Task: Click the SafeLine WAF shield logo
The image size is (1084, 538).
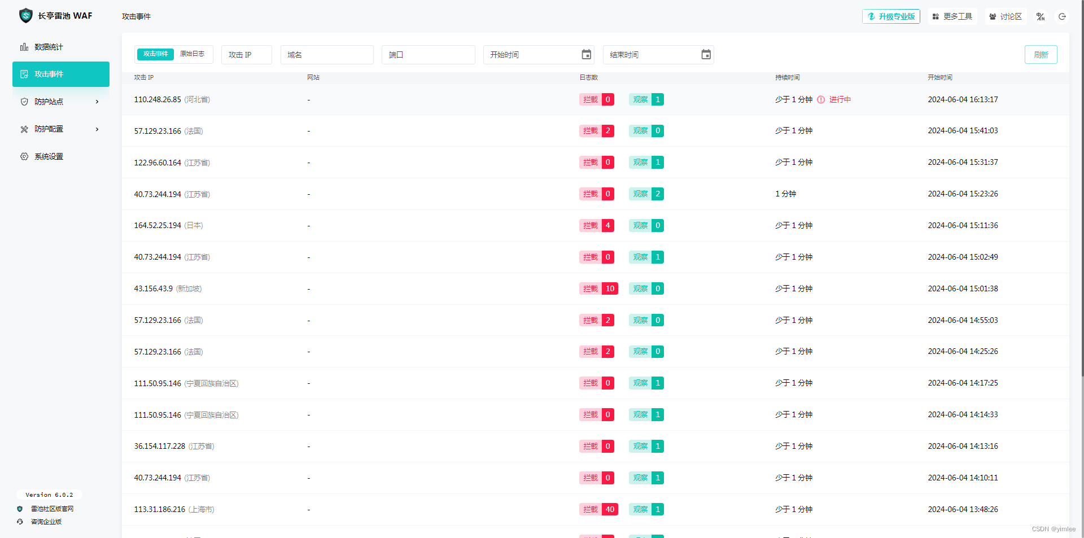Action: tap(25, 16)
